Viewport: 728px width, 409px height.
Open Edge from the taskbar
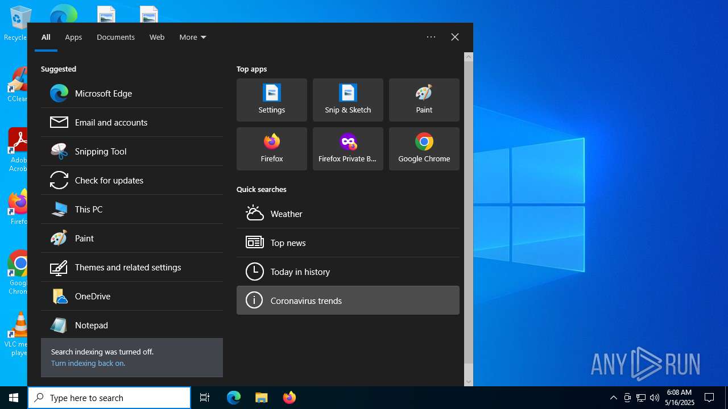tap(234, 398)
